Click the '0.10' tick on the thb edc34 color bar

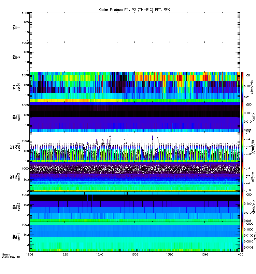247,86
